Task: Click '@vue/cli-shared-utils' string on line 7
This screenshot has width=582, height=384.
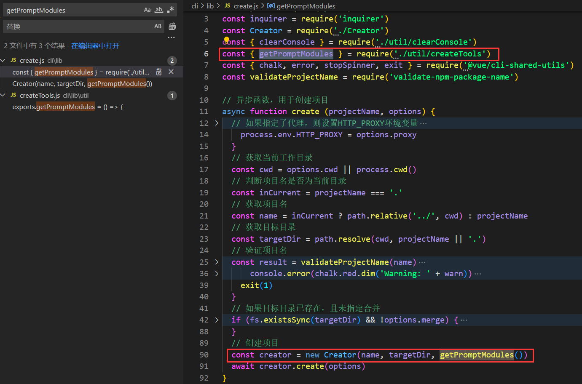Action: [x=516, y=65]
